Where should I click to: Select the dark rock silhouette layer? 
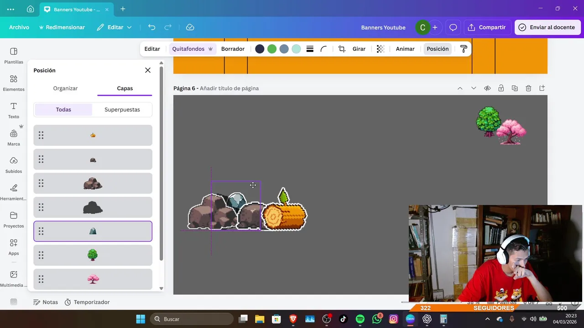pos(93,207)
